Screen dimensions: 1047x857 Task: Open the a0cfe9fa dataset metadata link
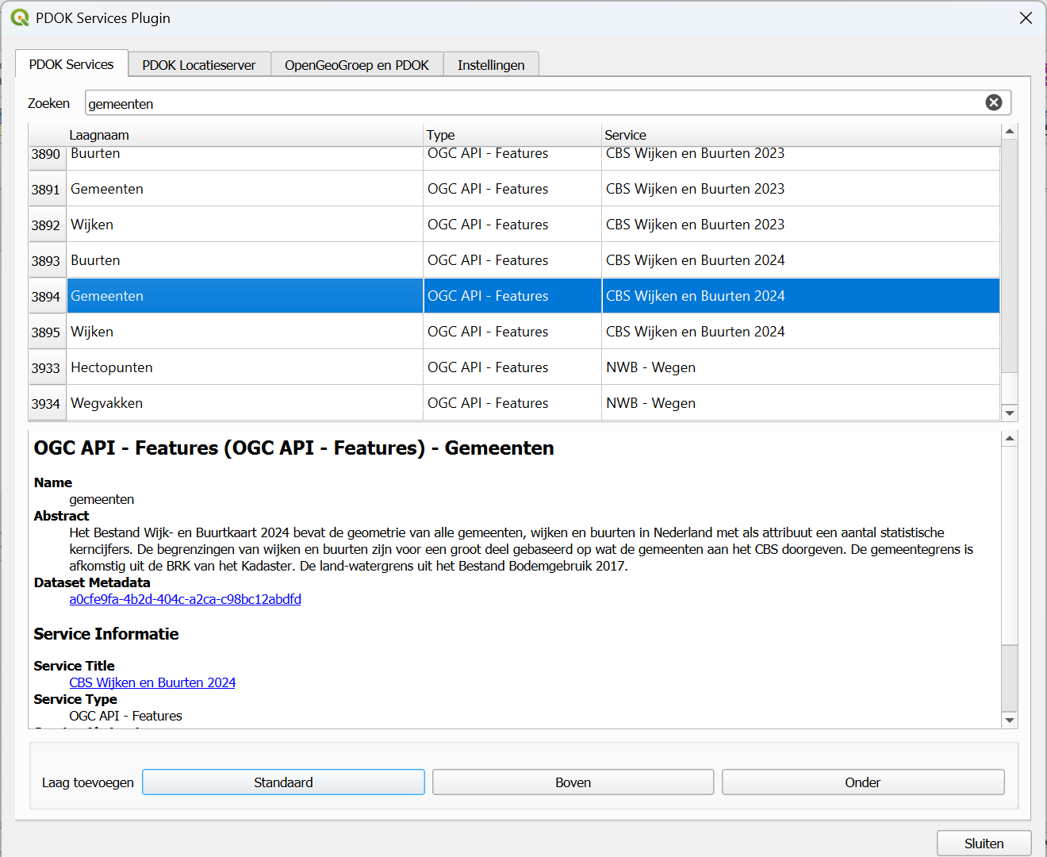pyautogui.click(x=185, y=599)
